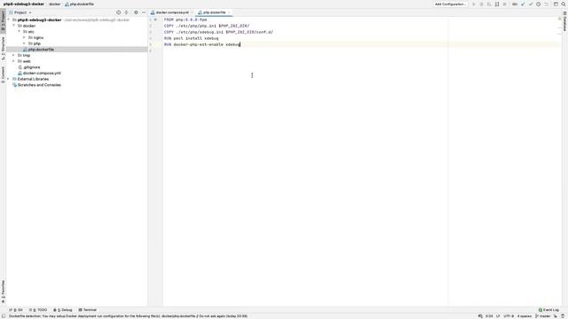Expand the nginx folder
This screenshot has width=568, height=319.
[x=24, y=37]
